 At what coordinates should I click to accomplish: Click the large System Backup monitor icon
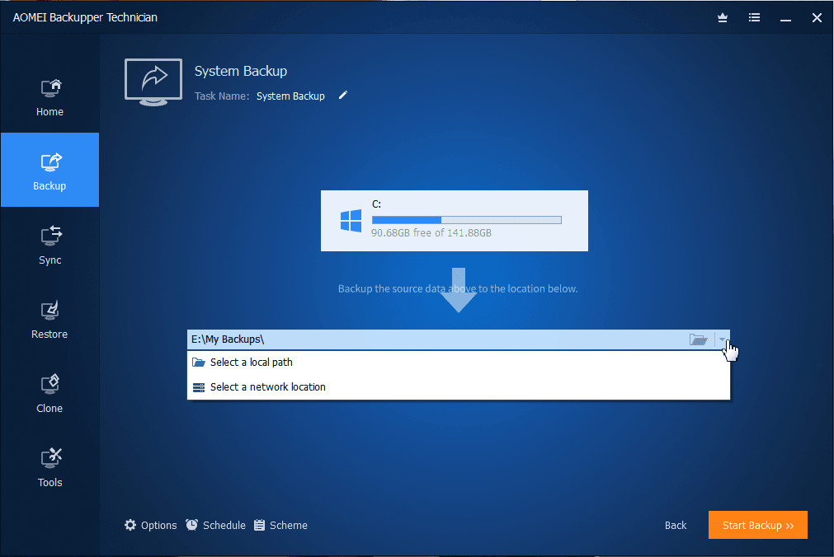pyautogui.click(x=153, y=82)
